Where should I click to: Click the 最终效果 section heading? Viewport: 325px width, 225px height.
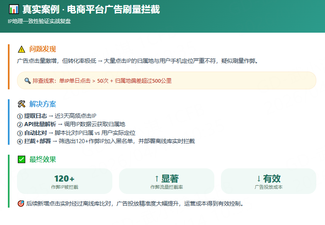tap(42, 160)
